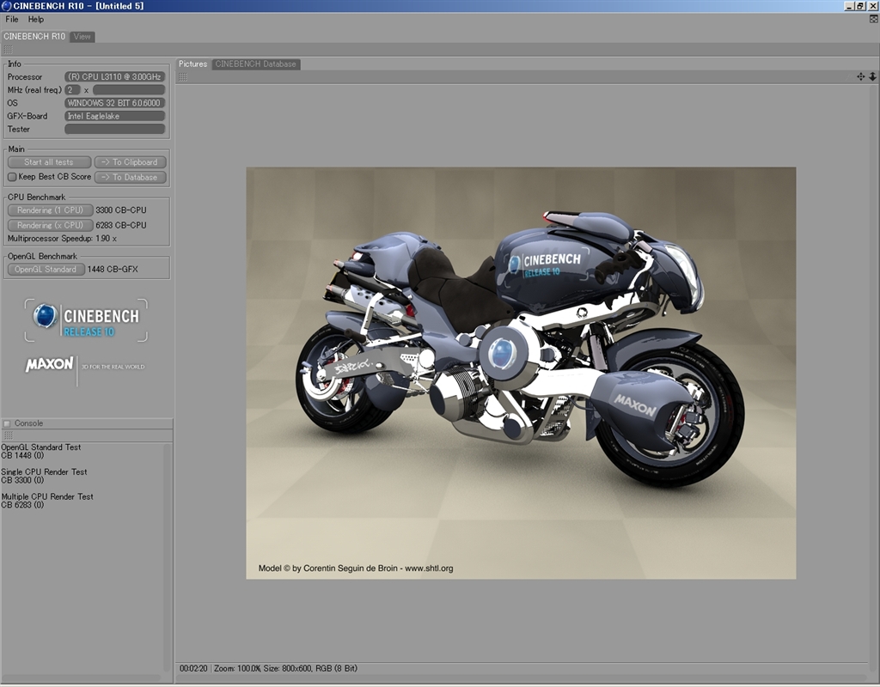
Task: Click the Single CPU Render Test console line
Action: pos(45,471)
